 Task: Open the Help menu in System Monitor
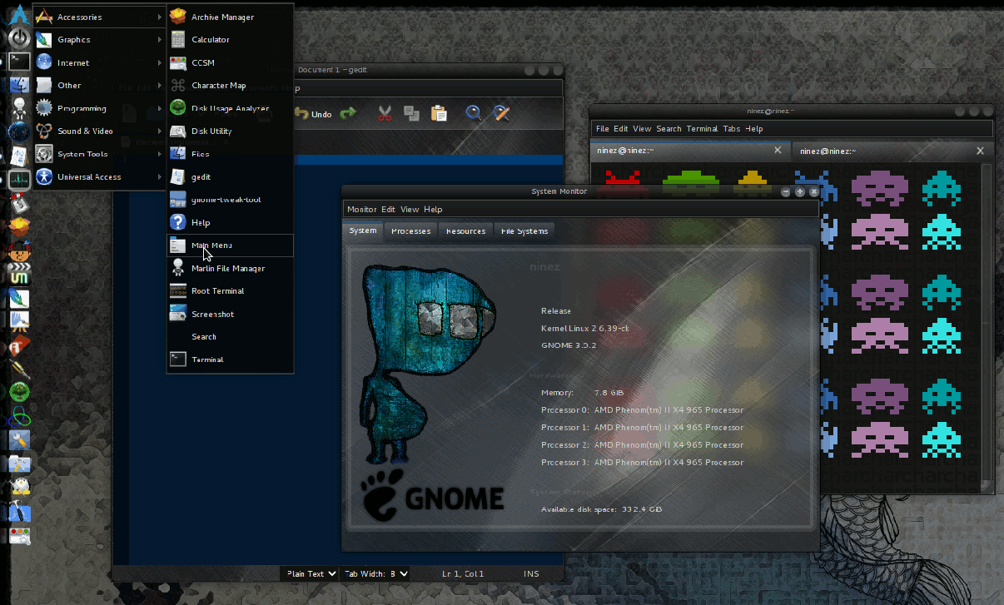(x=433, y=209)
